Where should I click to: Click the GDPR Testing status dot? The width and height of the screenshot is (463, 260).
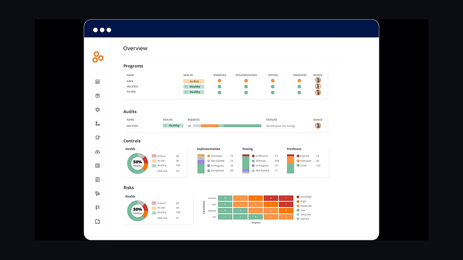(x=273, y=81)
